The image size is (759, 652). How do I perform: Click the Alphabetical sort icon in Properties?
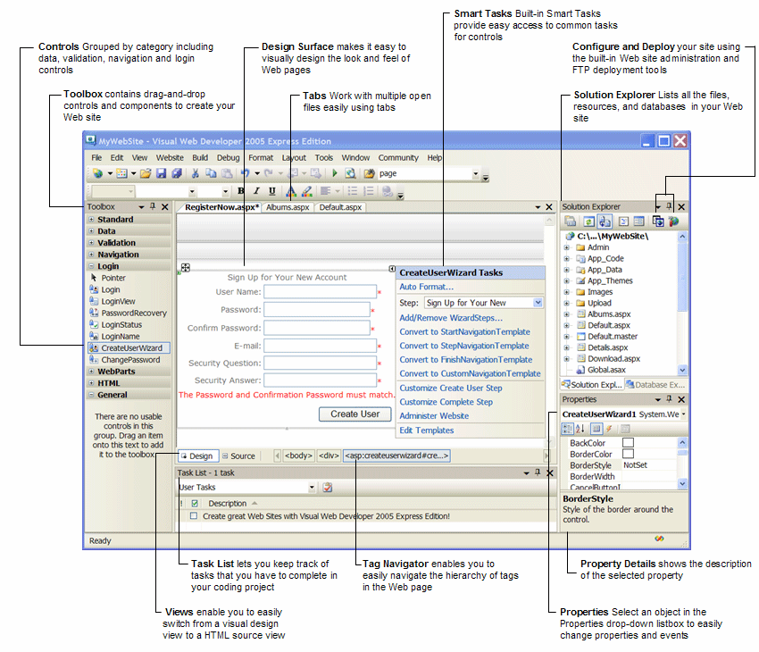pyautogui.click(x=580, y=429)
